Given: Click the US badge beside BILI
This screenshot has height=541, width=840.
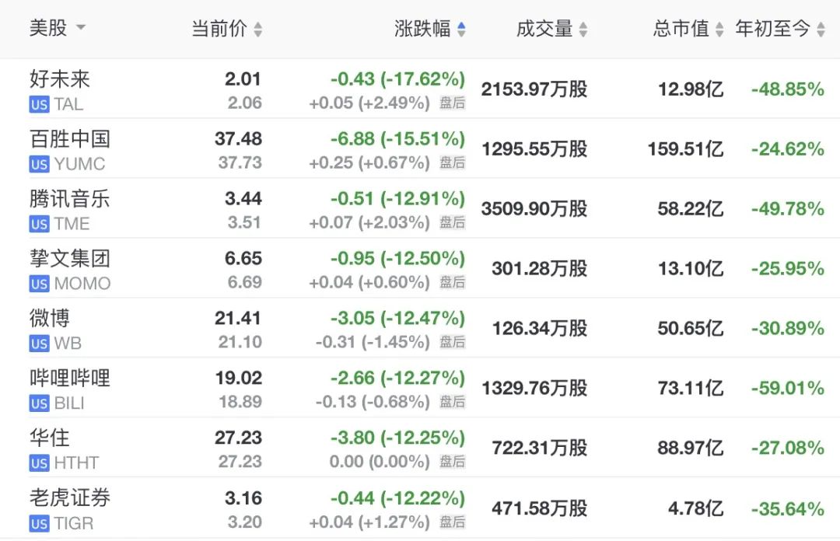Looking at the screenshot, I should 39,403.
